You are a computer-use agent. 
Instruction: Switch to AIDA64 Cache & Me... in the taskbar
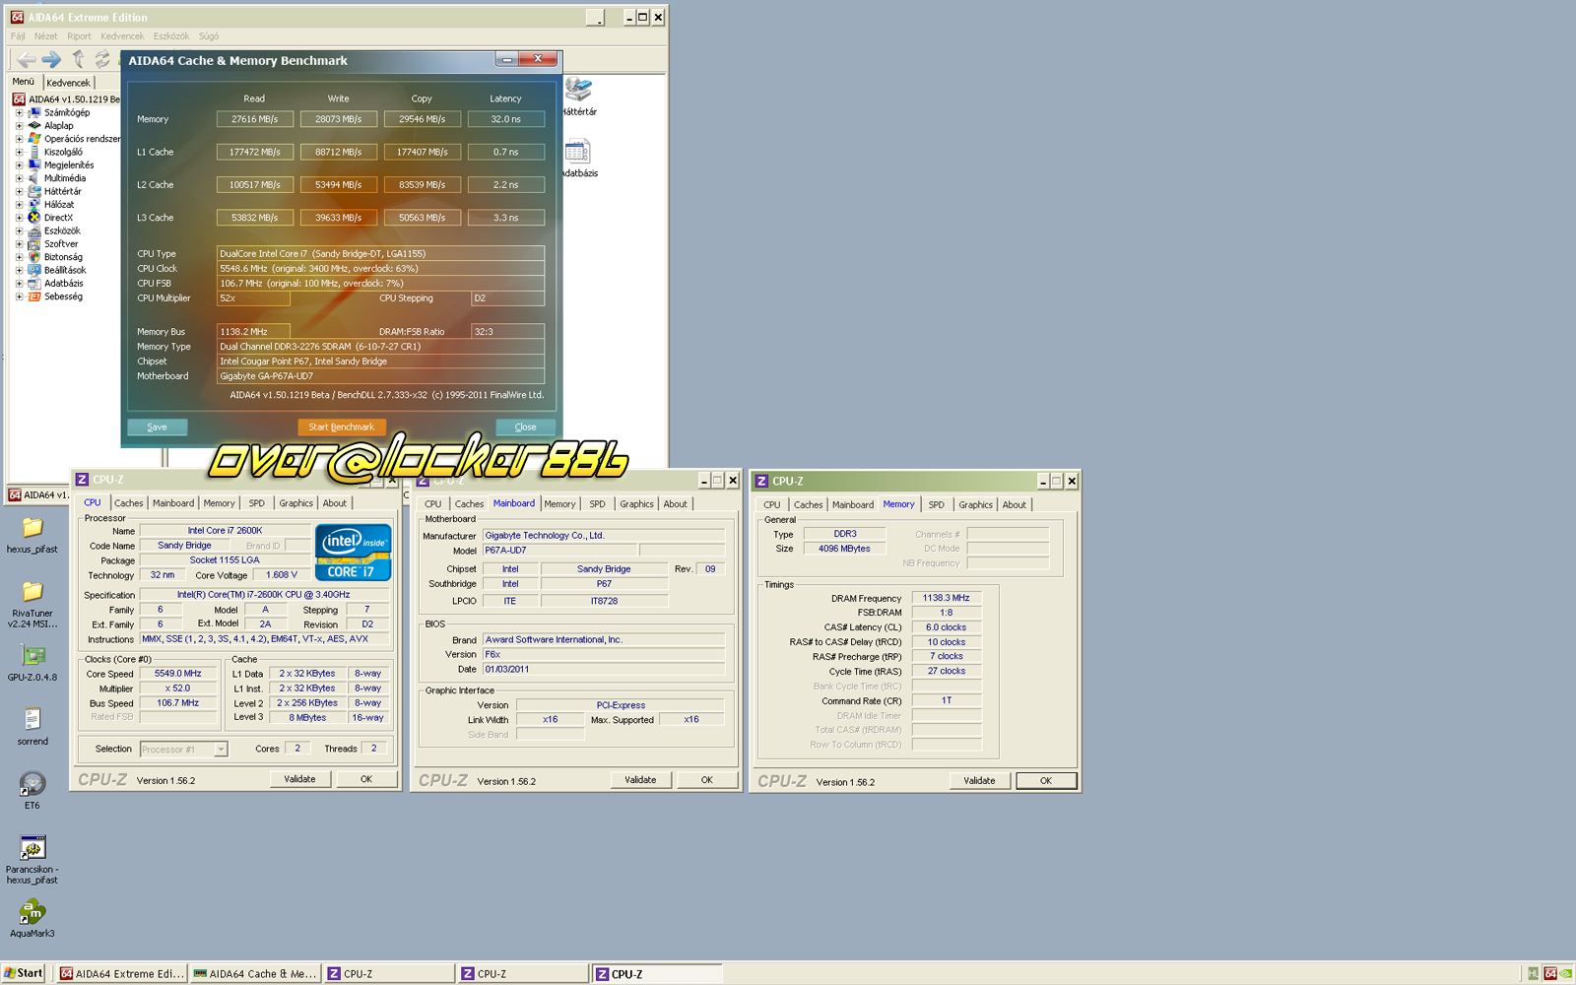click(x=255, y=974)
